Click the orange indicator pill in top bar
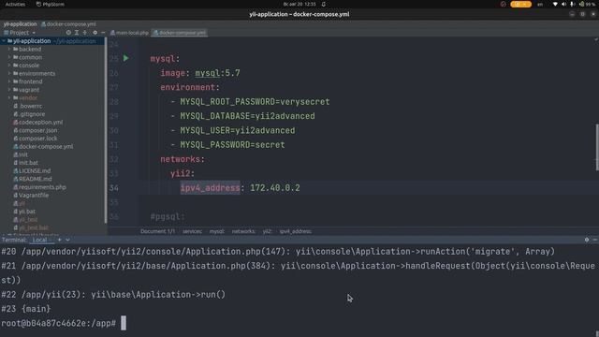599x337 pixels. pos(520,4)
